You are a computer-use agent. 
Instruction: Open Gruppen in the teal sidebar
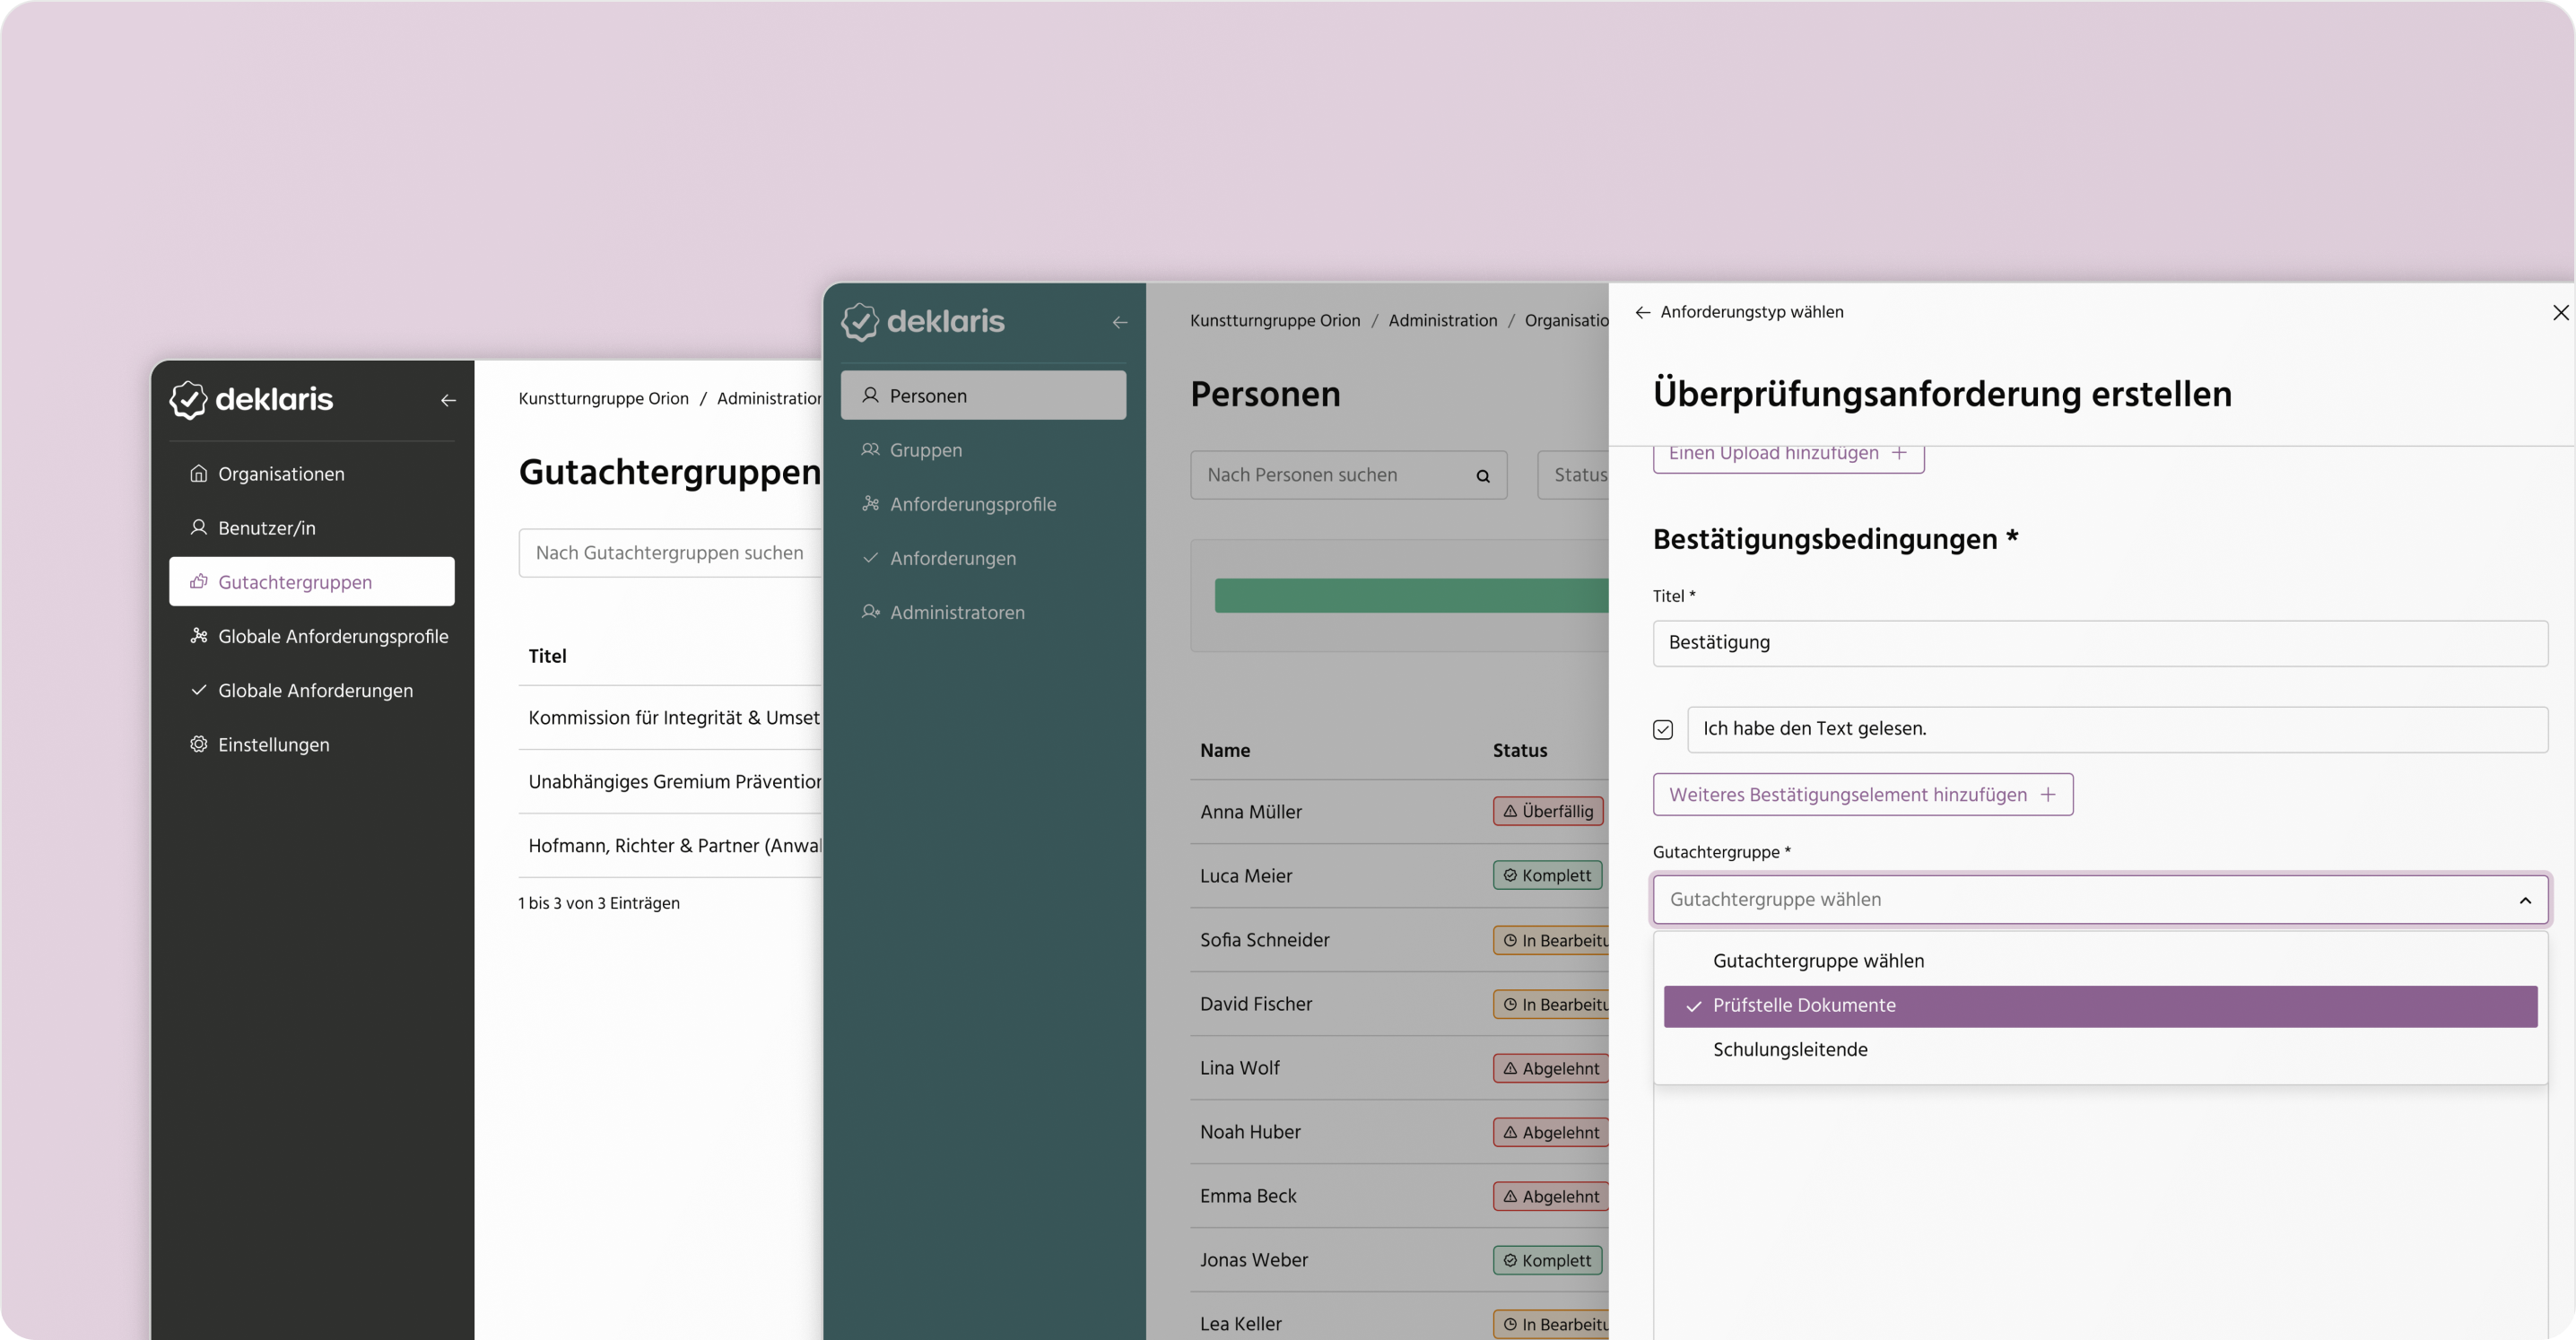[x=925, y=450]
